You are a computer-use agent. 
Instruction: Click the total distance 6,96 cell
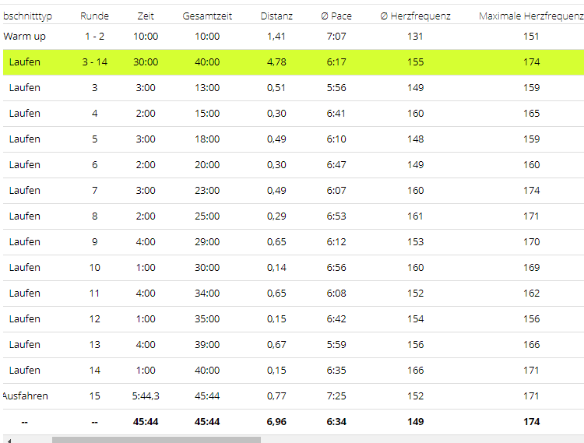coord(276,422)
